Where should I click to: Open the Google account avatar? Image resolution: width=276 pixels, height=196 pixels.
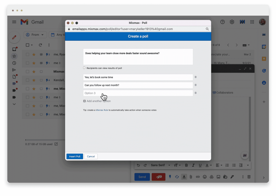tap(262, 22)
